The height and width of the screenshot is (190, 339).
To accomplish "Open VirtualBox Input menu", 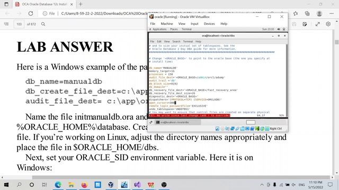I will pyautogui.click(x=194, y=24).
